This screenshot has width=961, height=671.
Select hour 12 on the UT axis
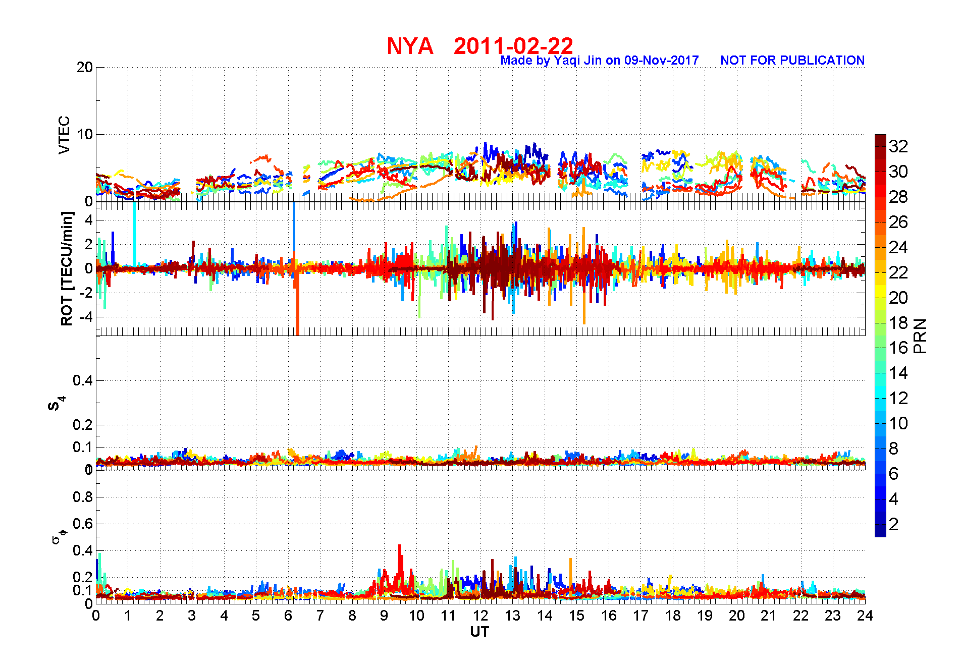480,616
